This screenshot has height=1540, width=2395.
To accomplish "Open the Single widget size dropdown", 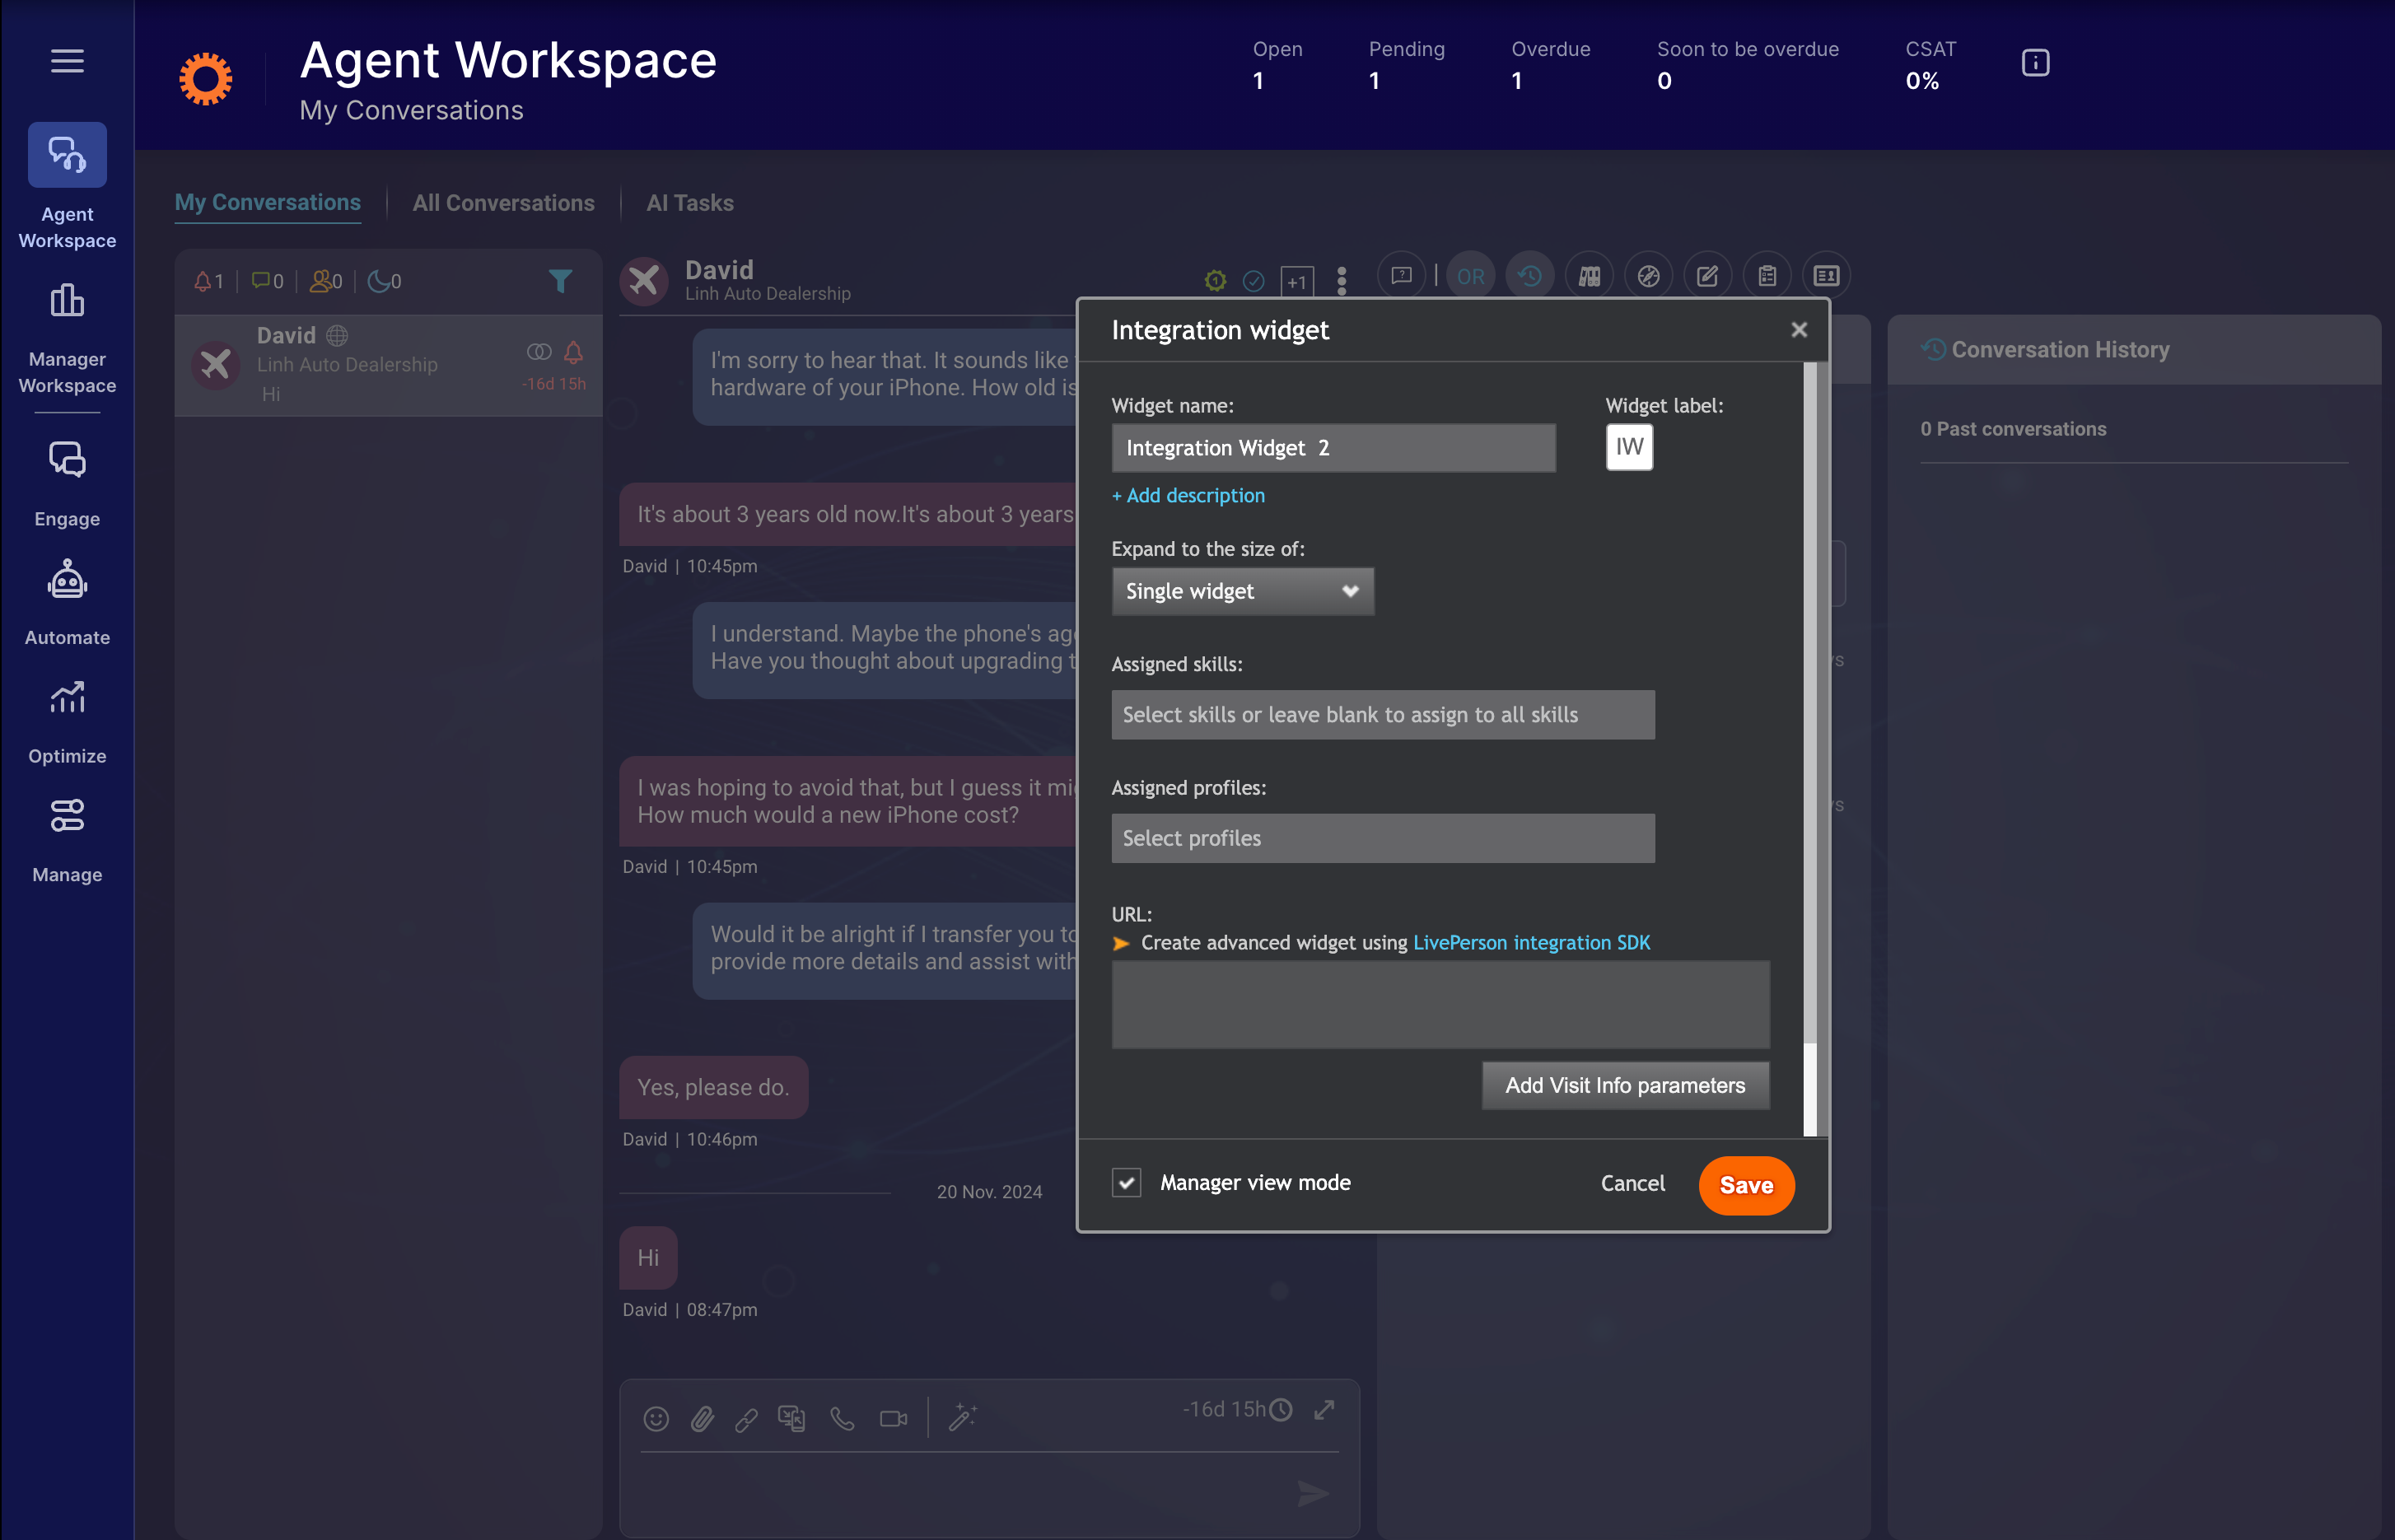I will (x=1242, y=591).
